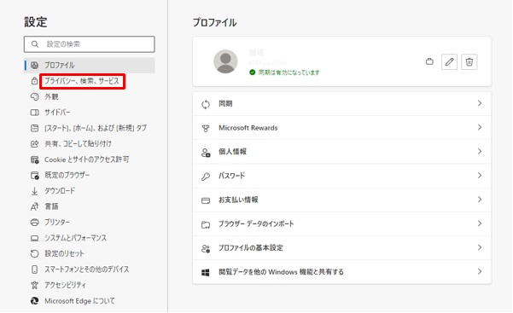Click the 同期 sync arrows icon
This screenshot has height=313, width=513.
click(206, 104)
